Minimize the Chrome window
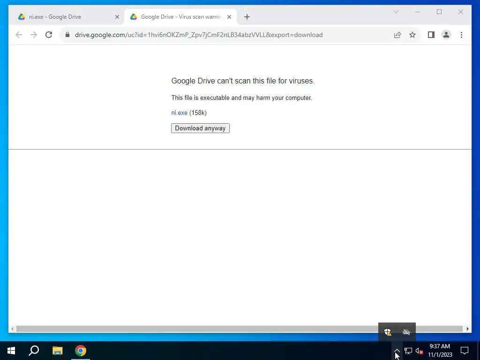 coord(418,12)
